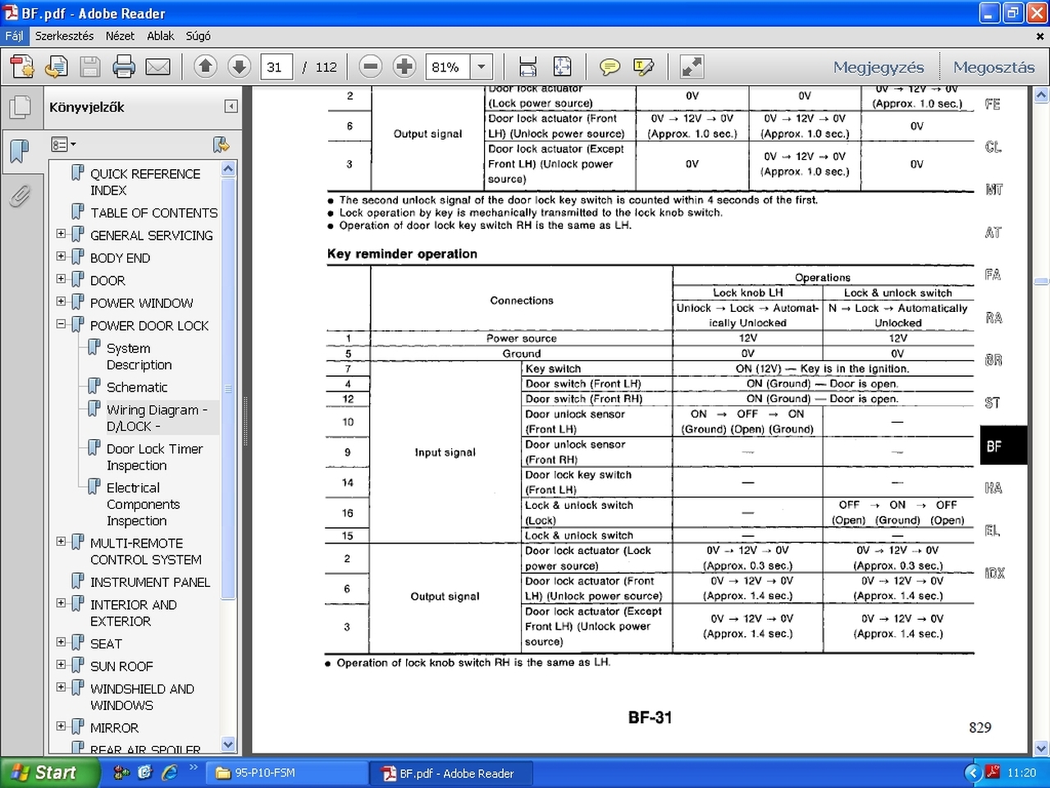Click the Windows Start button

pos(50,772)
